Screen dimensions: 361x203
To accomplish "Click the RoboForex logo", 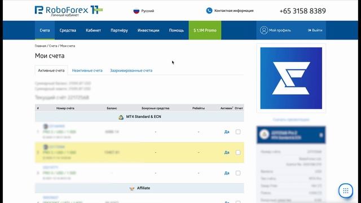I will tap(69, 11).
